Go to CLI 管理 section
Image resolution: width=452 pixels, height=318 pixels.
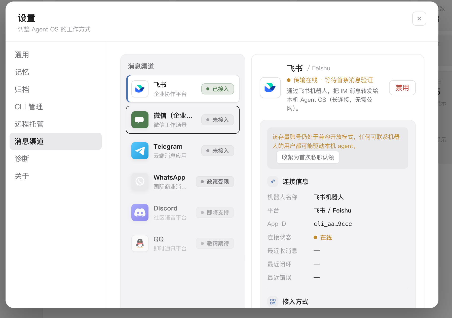[x=56, y=107]
